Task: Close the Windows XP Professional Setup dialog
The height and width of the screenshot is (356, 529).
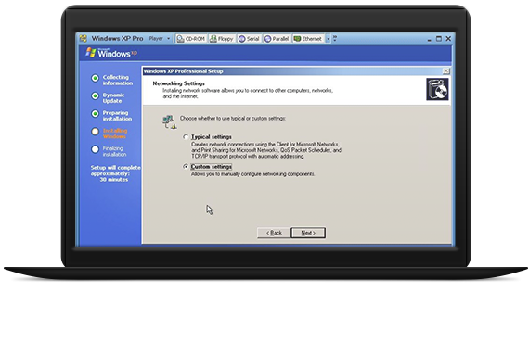Action: [x=446, y=71]
